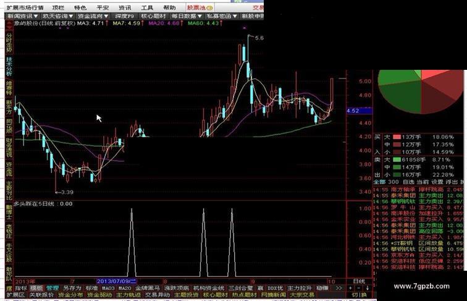Image resolution: width=467 pixels, height=301 pixels.
Task: Select the MA03 indicator tab
Action: tap(108, 288)
